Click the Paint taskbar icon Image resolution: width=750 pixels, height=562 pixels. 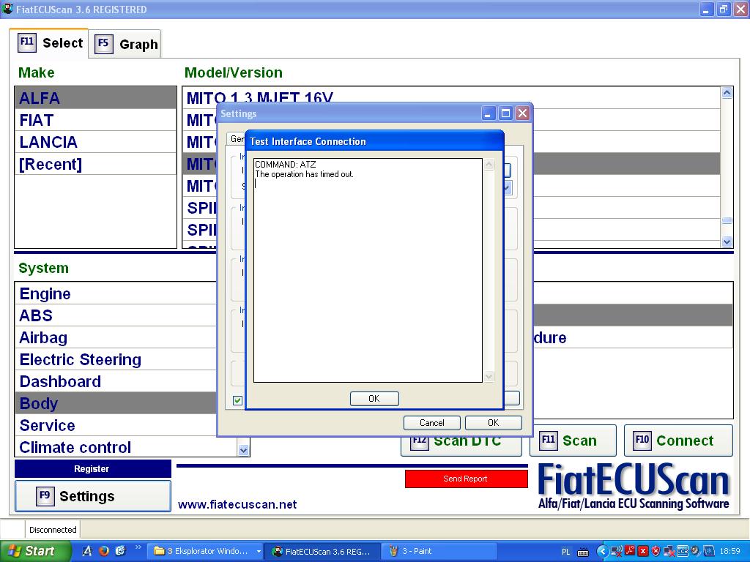[x=393, y=551]
